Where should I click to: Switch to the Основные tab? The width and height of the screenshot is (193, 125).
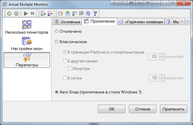tap(67, 22)
